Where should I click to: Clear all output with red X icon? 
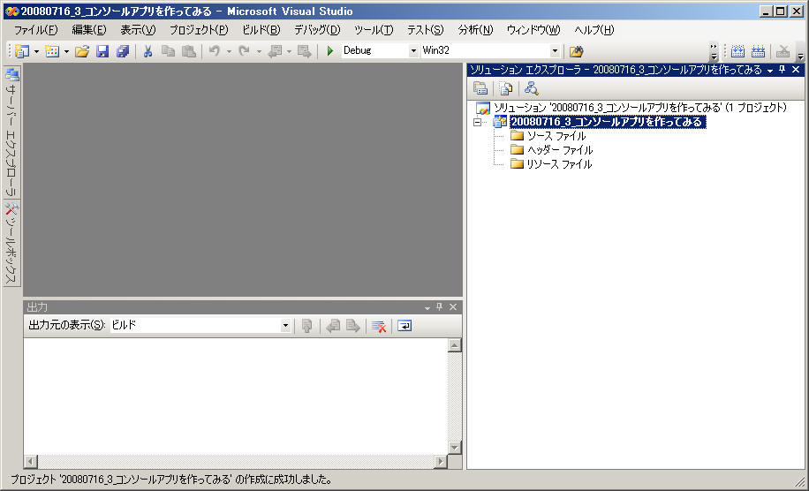pyautogui.click(x=379, y=326)
